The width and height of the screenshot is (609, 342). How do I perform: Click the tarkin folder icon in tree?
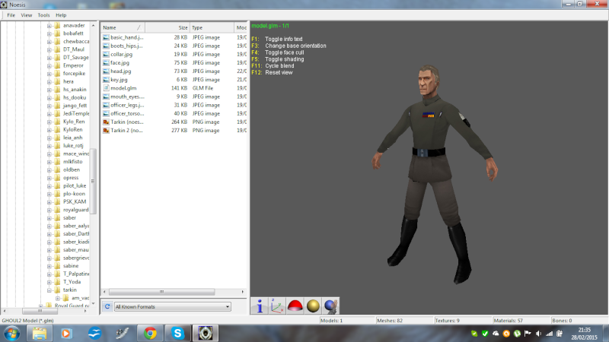(58, 290)
